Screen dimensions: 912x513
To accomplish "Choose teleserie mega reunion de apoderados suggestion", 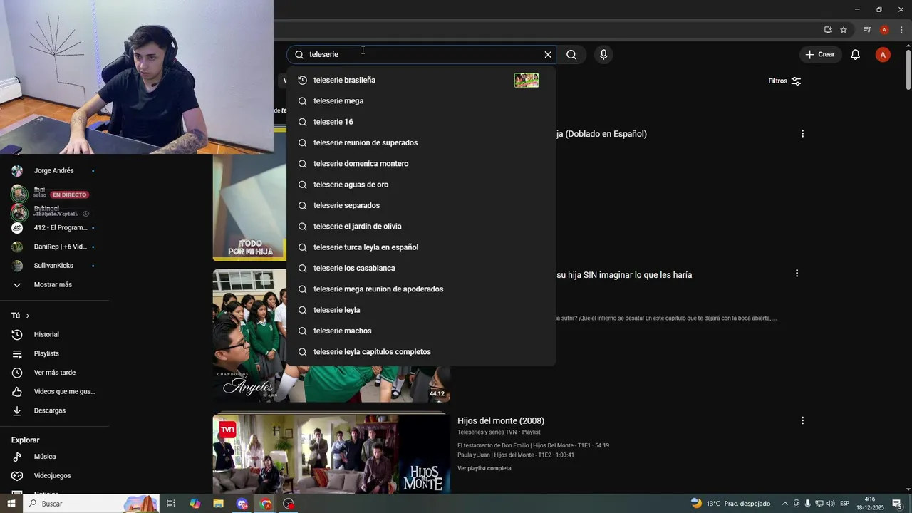I will [x=421, y=289].
